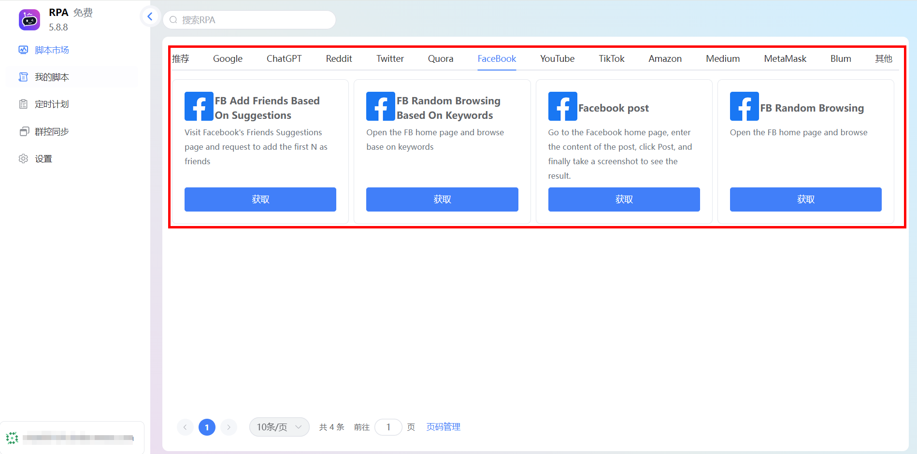The height and width of the screenshot is (454, 917).
Task: Open 设置 settings gear
Action: [23, 159]
